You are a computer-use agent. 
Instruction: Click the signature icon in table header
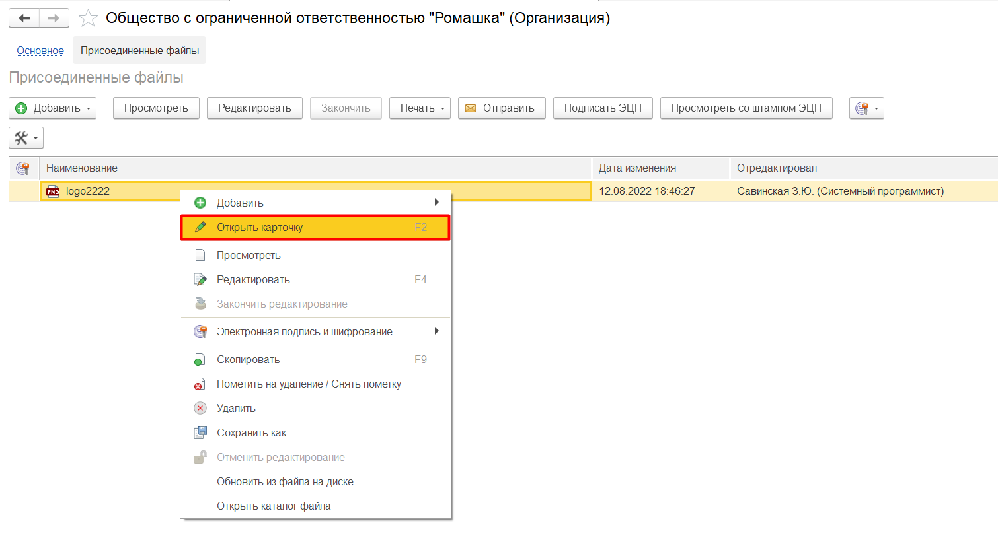pos(23,168)
